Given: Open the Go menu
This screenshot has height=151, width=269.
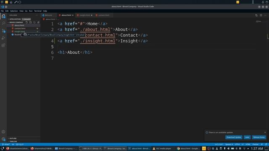Looking at the screenshot, I should 26,11.
